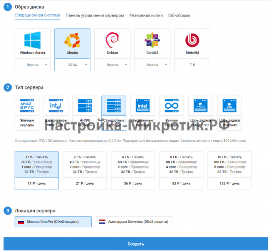Click the Создать button
The image size is (270, 252).
[136, 244]
